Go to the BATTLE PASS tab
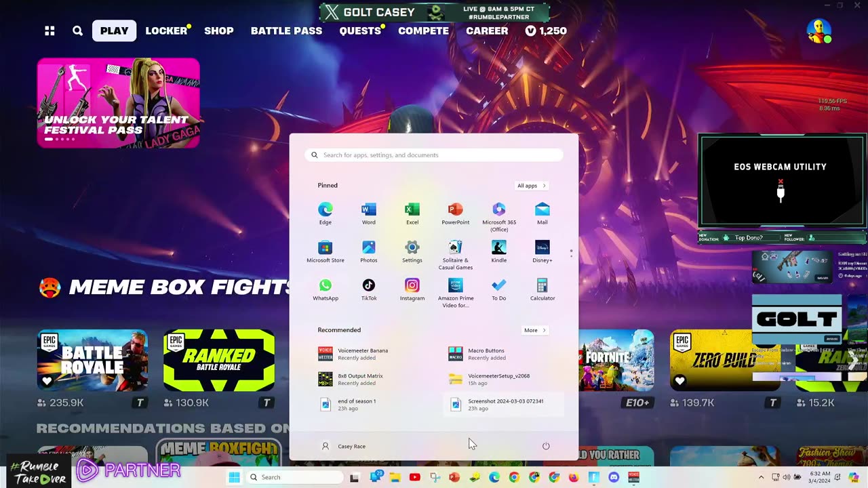 click(286, 30)
